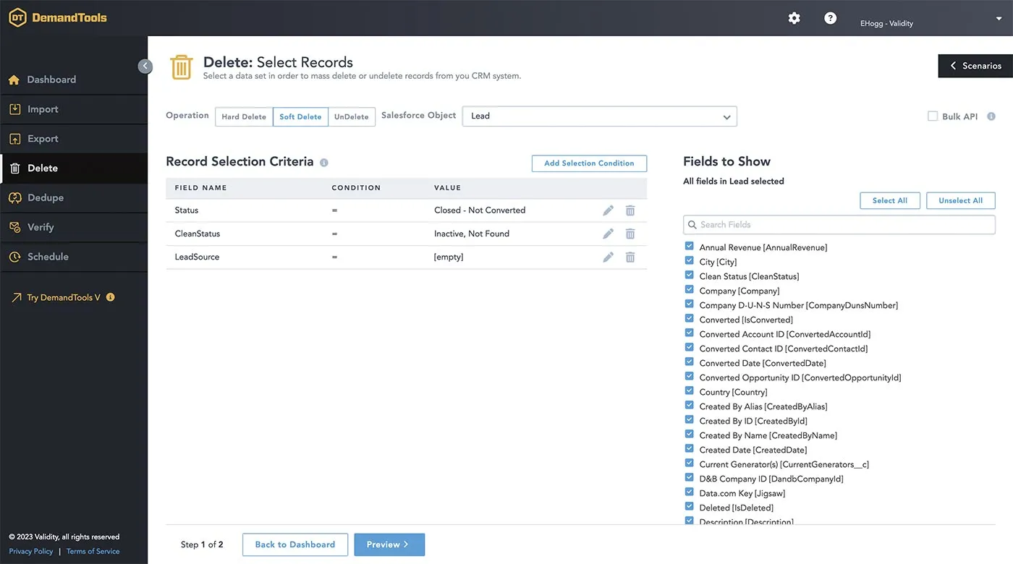Click Back to Dashboard button
The image size is (1013, 564).
point(295,544)
